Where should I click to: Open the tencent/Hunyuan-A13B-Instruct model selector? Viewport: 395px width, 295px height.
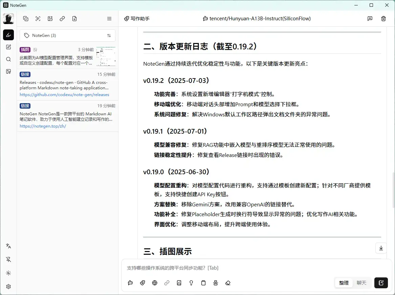(x=257, y=19)
